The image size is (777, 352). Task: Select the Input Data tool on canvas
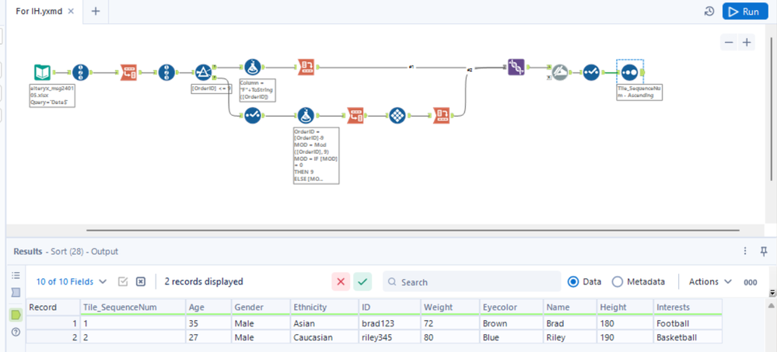pyautogui.click(x=42, y=72)
